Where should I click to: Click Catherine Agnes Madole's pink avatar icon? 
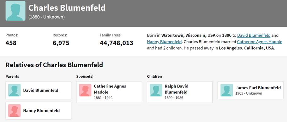(85, 90)
